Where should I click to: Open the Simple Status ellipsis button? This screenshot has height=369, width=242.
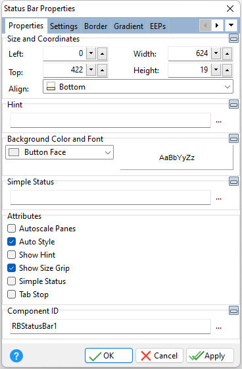219,198
